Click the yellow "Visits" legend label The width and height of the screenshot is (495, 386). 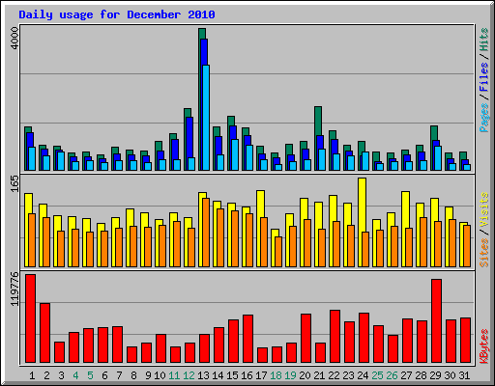click(484, 210)
